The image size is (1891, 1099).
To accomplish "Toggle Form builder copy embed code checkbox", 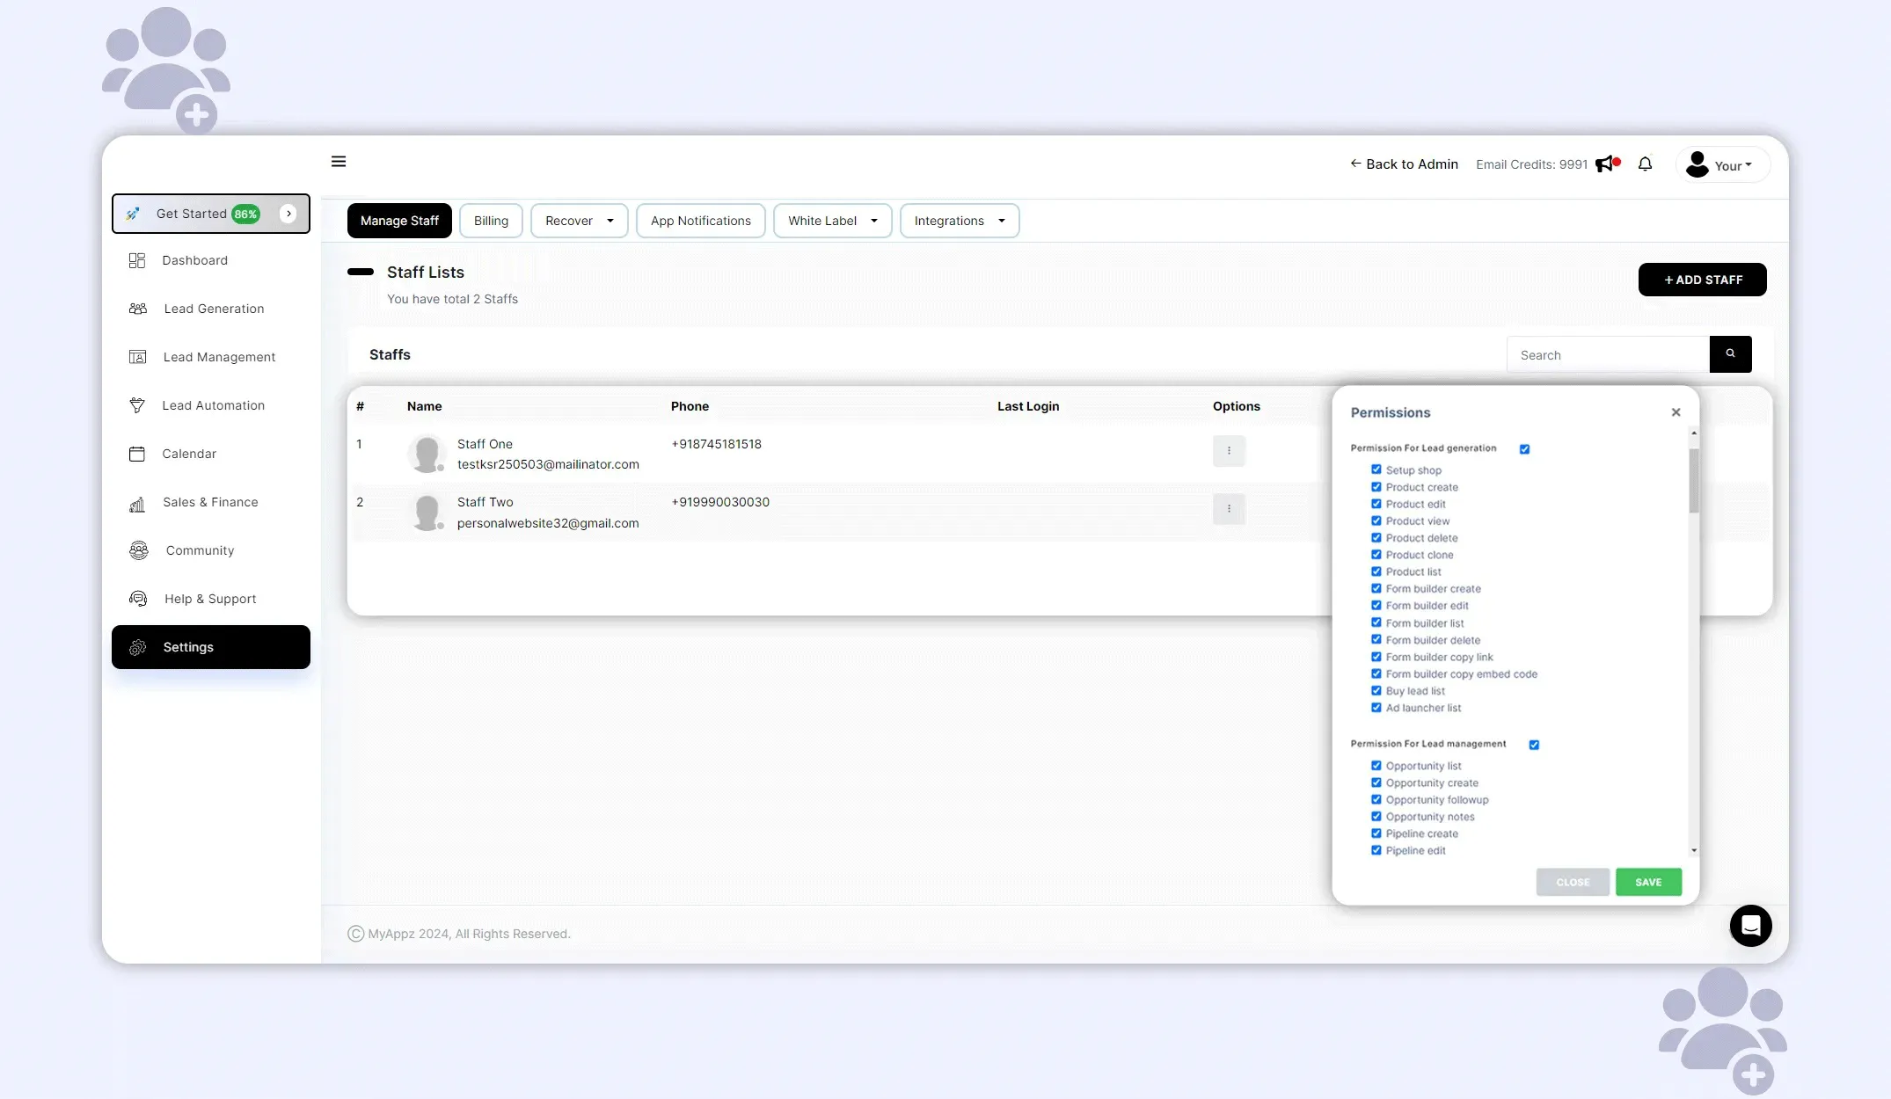I will (1376, 673).
